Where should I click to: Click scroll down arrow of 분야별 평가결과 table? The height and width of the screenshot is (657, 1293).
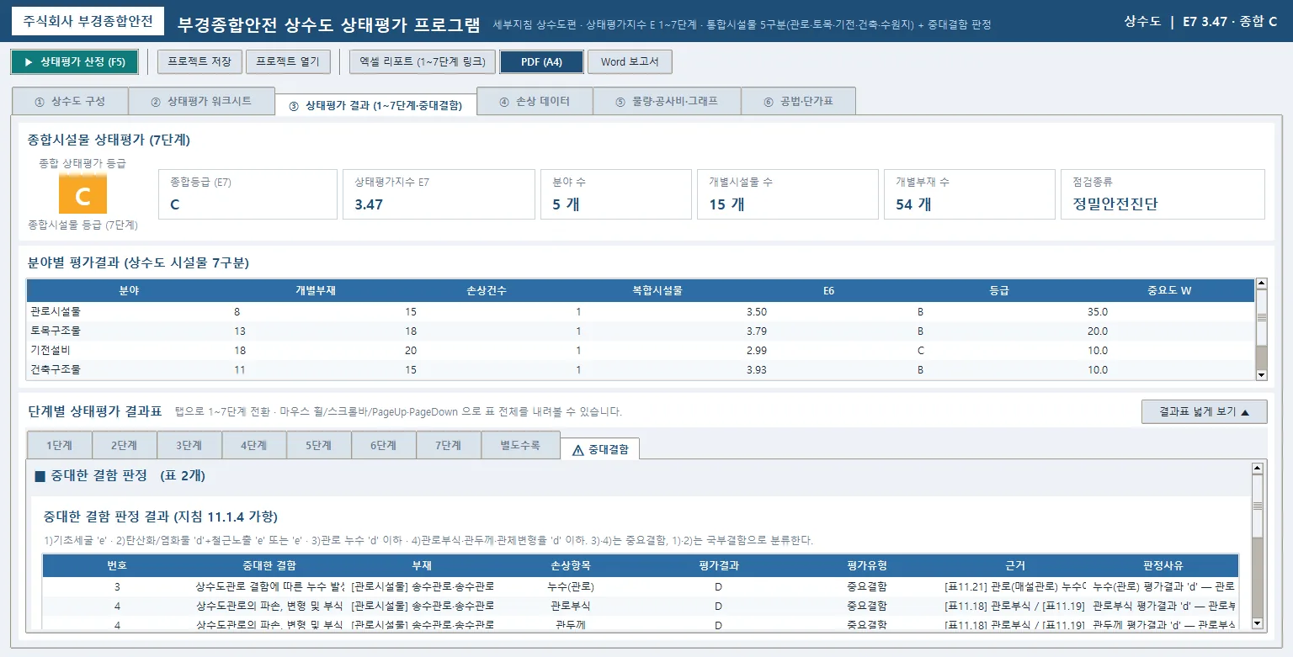1261,374
